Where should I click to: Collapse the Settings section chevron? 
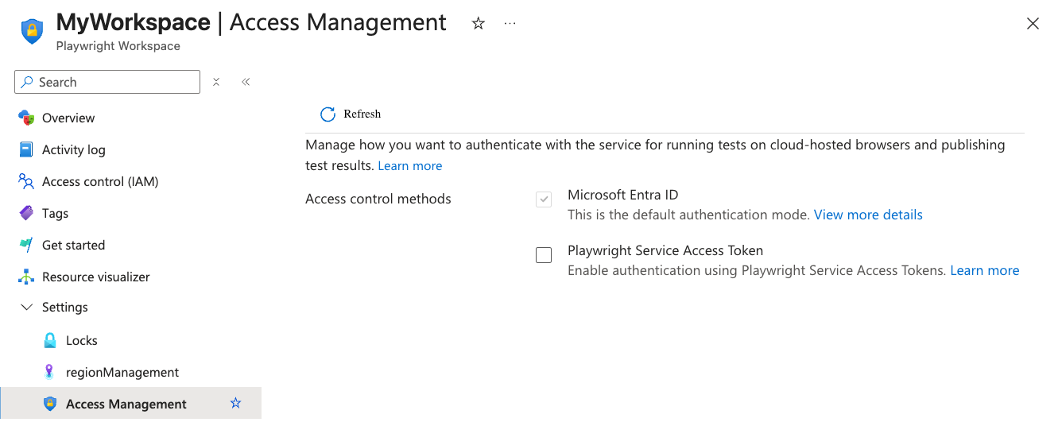[x=26, y=308]
